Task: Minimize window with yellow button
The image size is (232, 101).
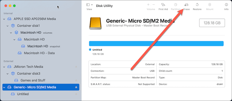Action: tap(10, 6)
